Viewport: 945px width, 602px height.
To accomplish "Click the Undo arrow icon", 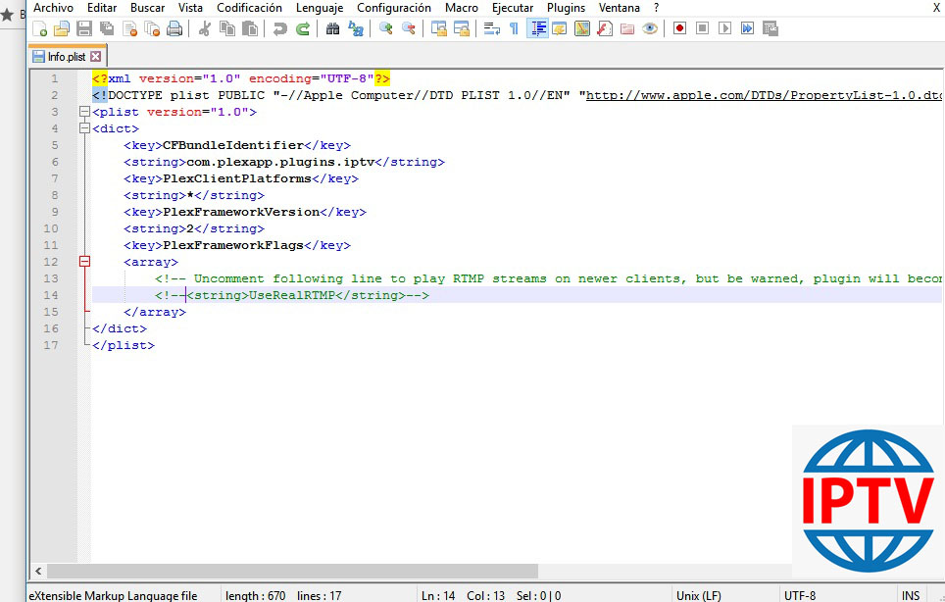I will [280, 28].
